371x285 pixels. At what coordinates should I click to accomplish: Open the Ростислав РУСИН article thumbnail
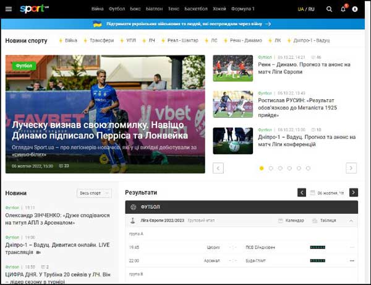(x=233, y=104)
